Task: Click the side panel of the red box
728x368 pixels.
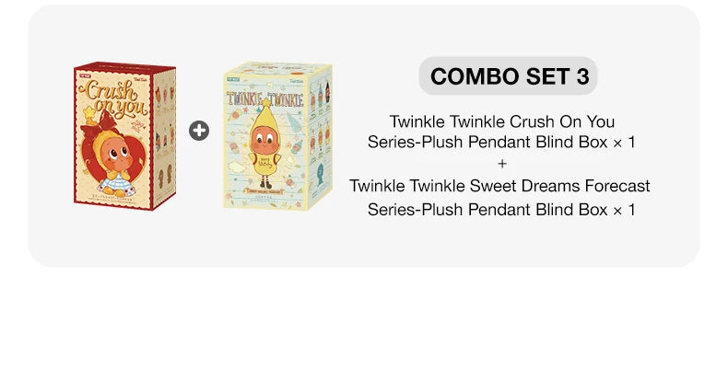Action: [x=162, y=138]
